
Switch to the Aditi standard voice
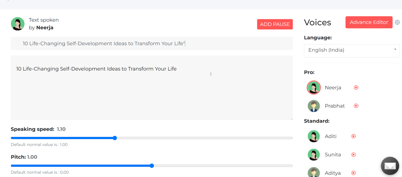pos(314,136)
